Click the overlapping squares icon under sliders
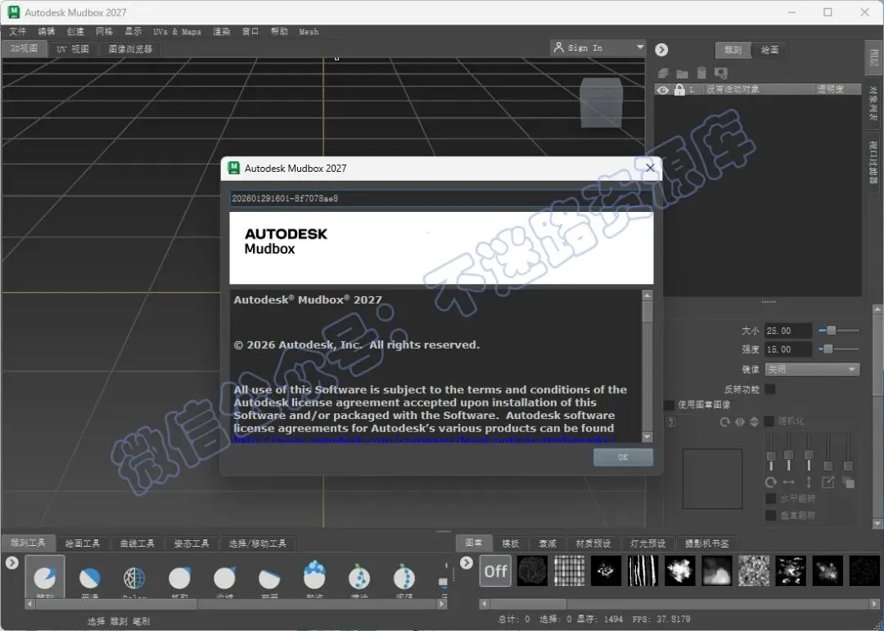This screenshot has height=631, width=884. [x=848, y=482]
